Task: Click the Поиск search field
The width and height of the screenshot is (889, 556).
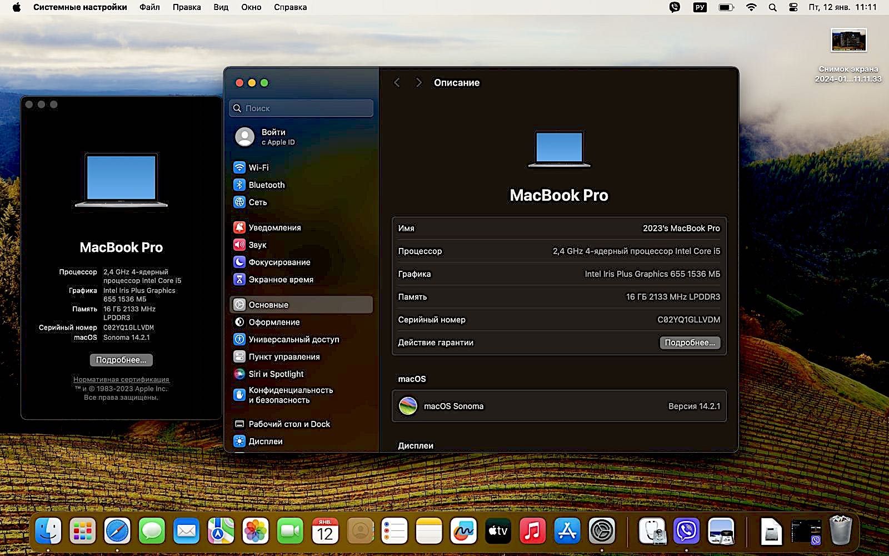Action: pyautogui.click(x=301, y=108)
